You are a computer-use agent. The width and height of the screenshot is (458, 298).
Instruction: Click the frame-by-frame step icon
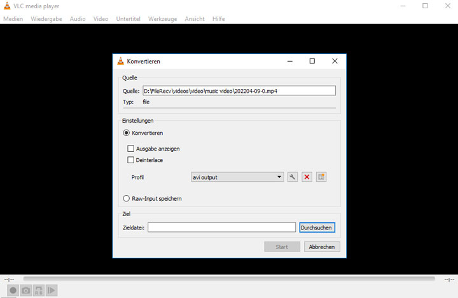(x=52, y=290)
